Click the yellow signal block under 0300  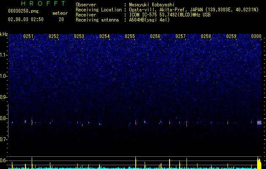click(259, 163)
